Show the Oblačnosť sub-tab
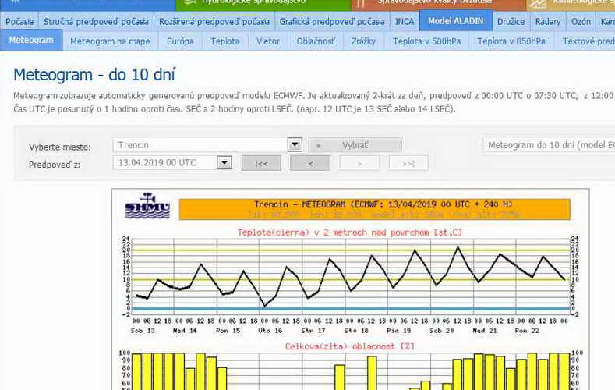This screenshot has width=615, height=390. pyautogui.click(x=316, y=41)
